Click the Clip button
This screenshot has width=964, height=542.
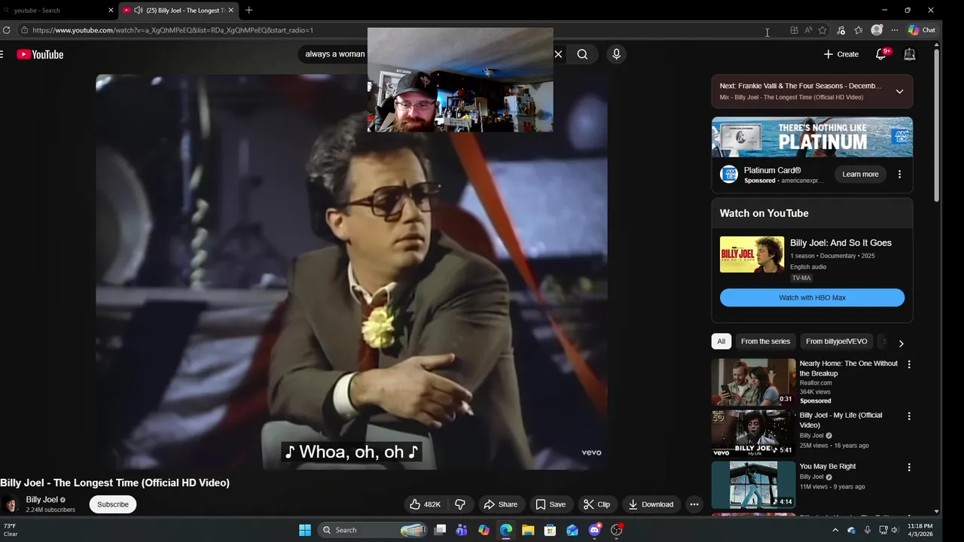(597, 504)
